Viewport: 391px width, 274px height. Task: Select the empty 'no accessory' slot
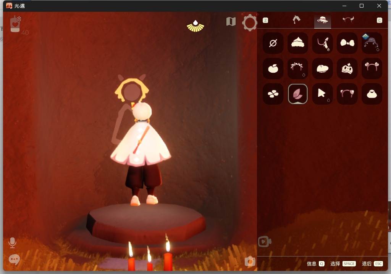coord(273,43)
